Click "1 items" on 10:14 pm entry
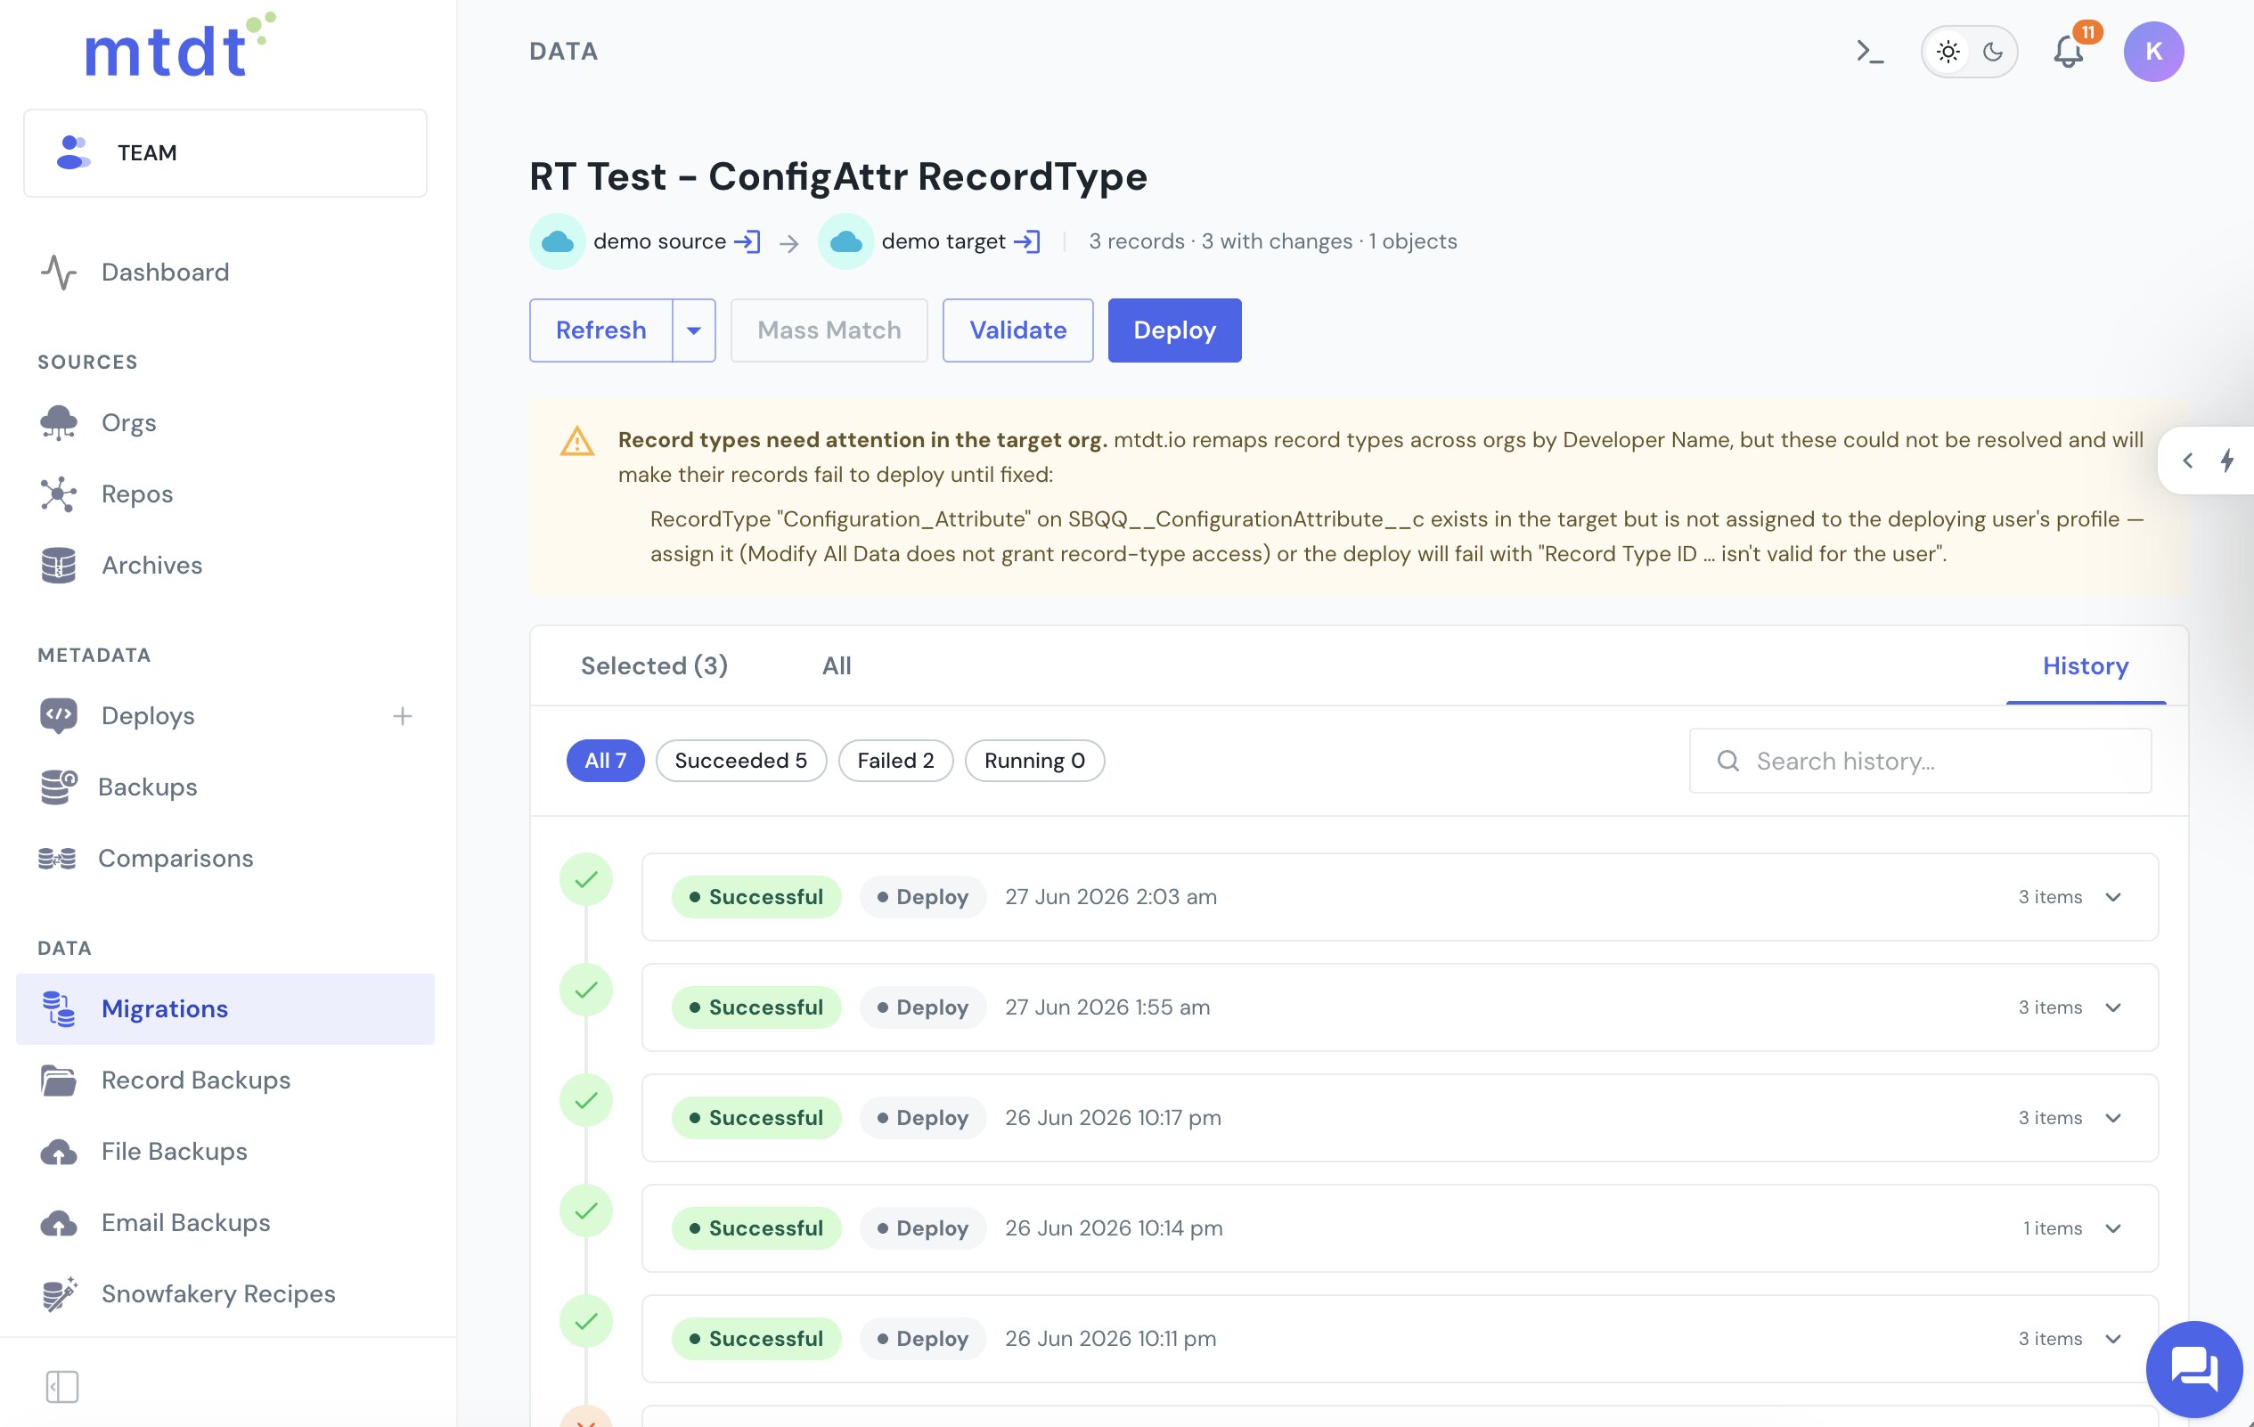 coord(2052,1227)
